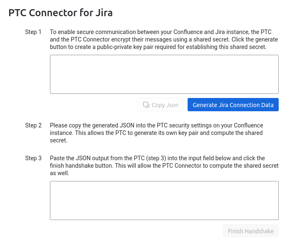Click Generate Jira Connection Data button
This screenshot has height=247, width=292.
pos(233,105)
